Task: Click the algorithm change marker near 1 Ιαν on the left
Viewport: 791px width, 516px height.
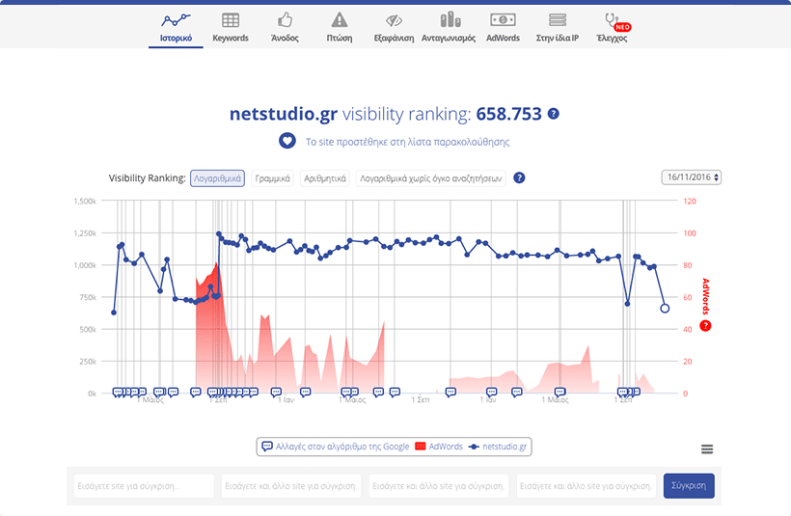Action: tap(276, 392)
